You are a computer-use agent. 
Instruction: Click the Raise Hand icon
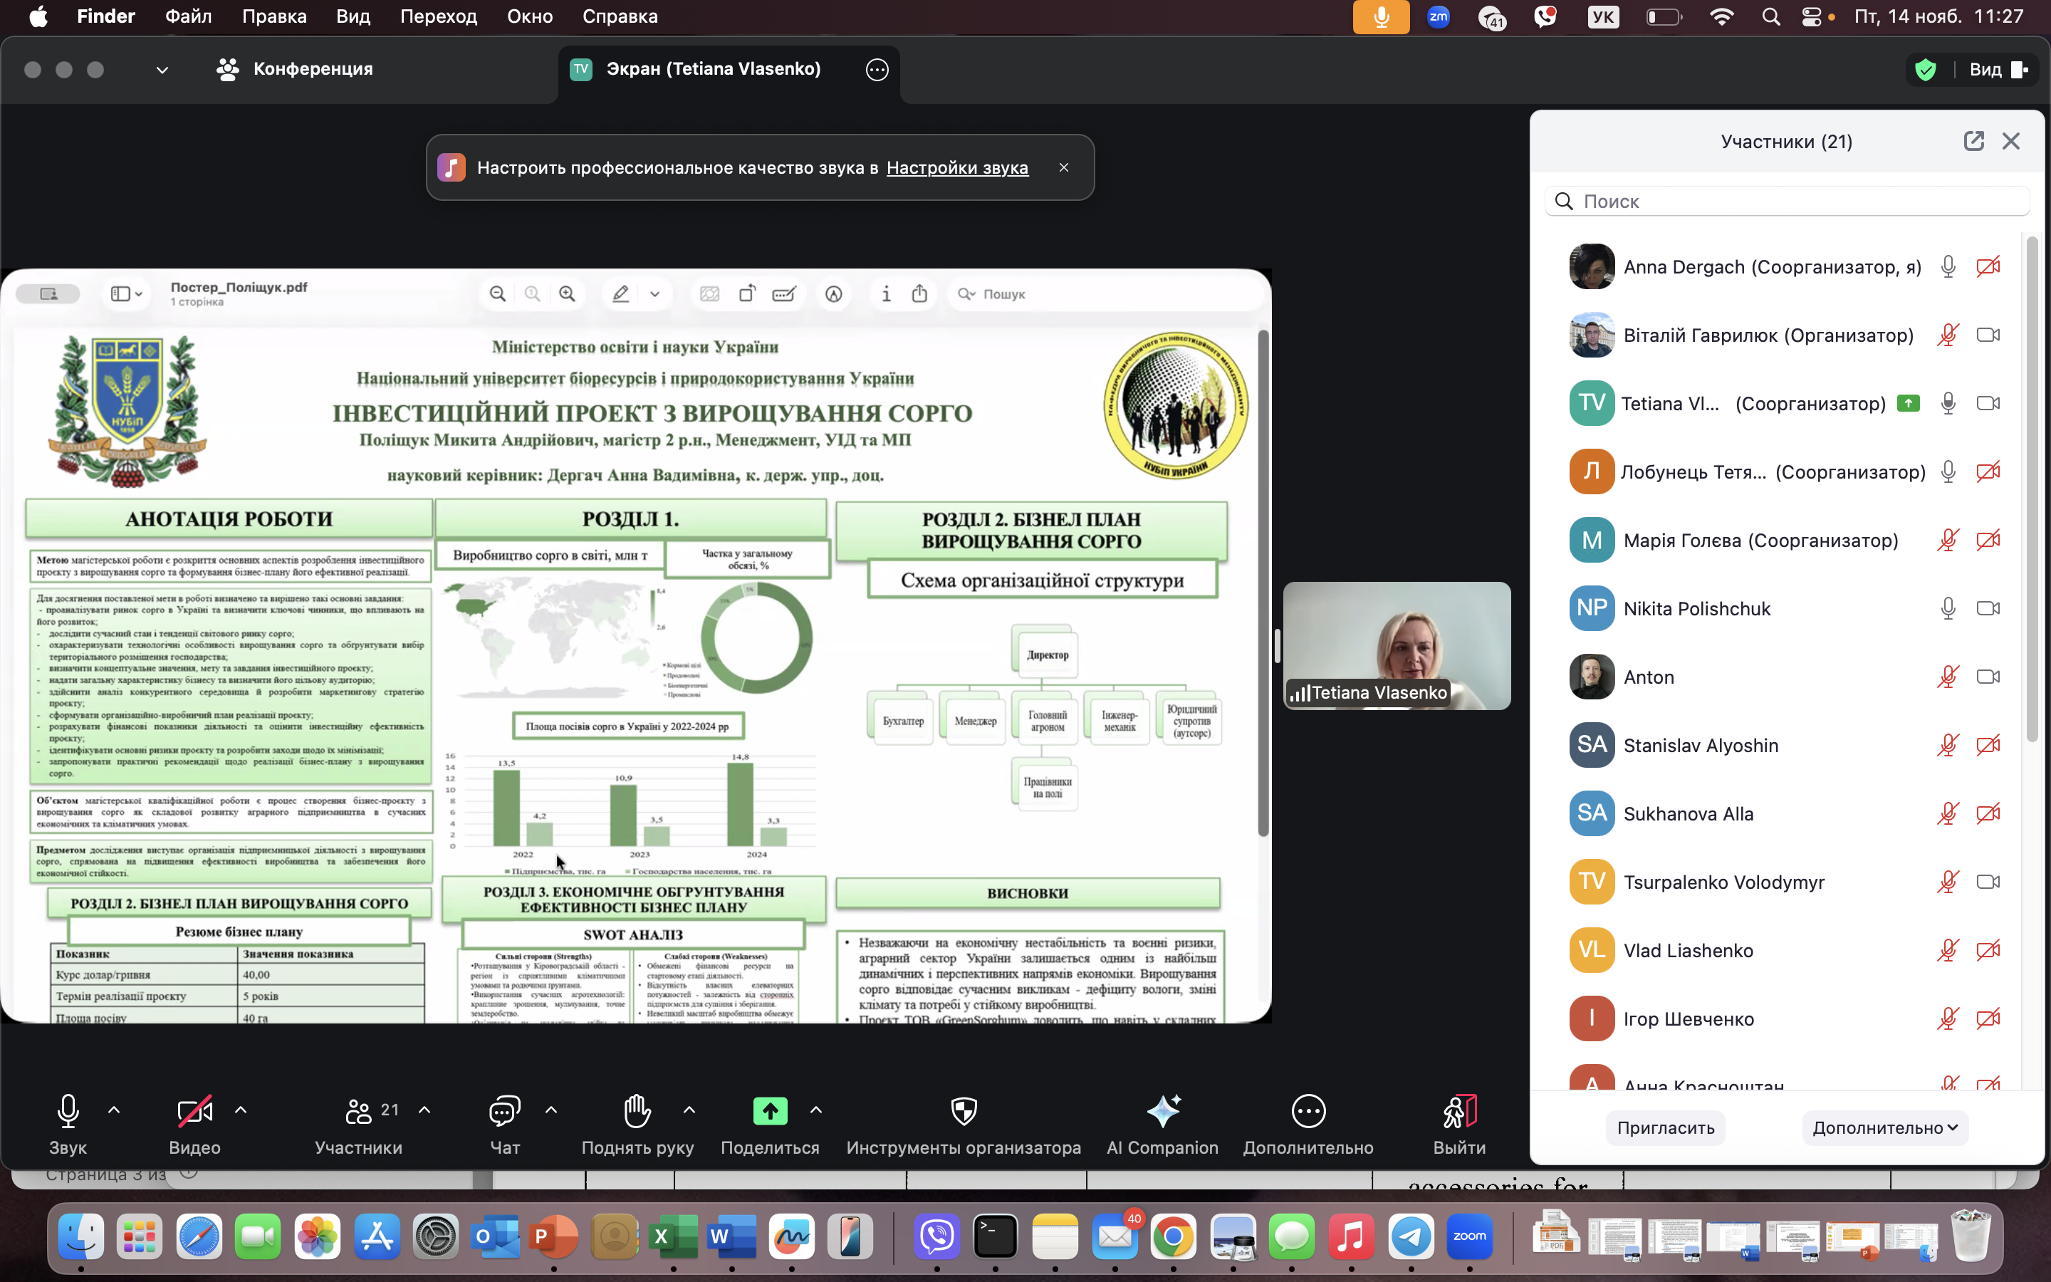pos(637,1111)
